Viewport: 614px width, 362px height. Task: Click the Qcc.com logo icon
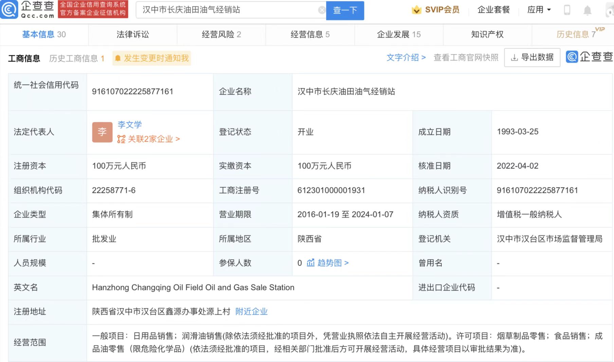click(9, 10)
